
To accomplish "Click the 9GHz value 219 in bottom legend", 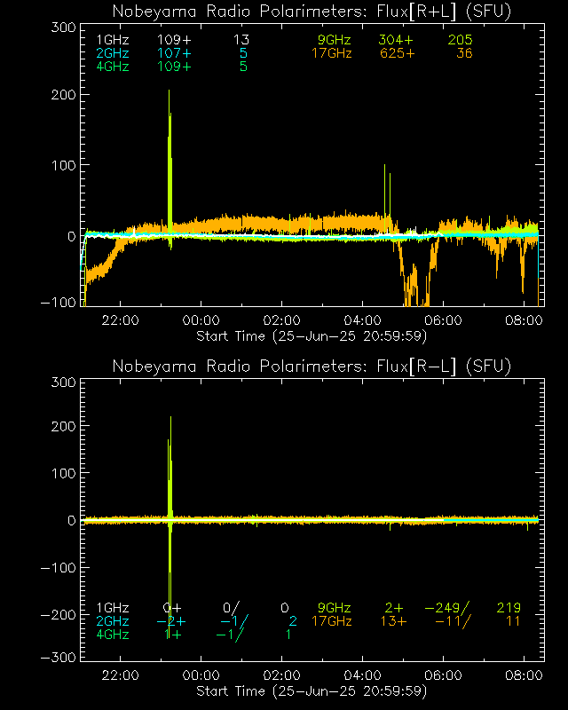I will point(509,608).
